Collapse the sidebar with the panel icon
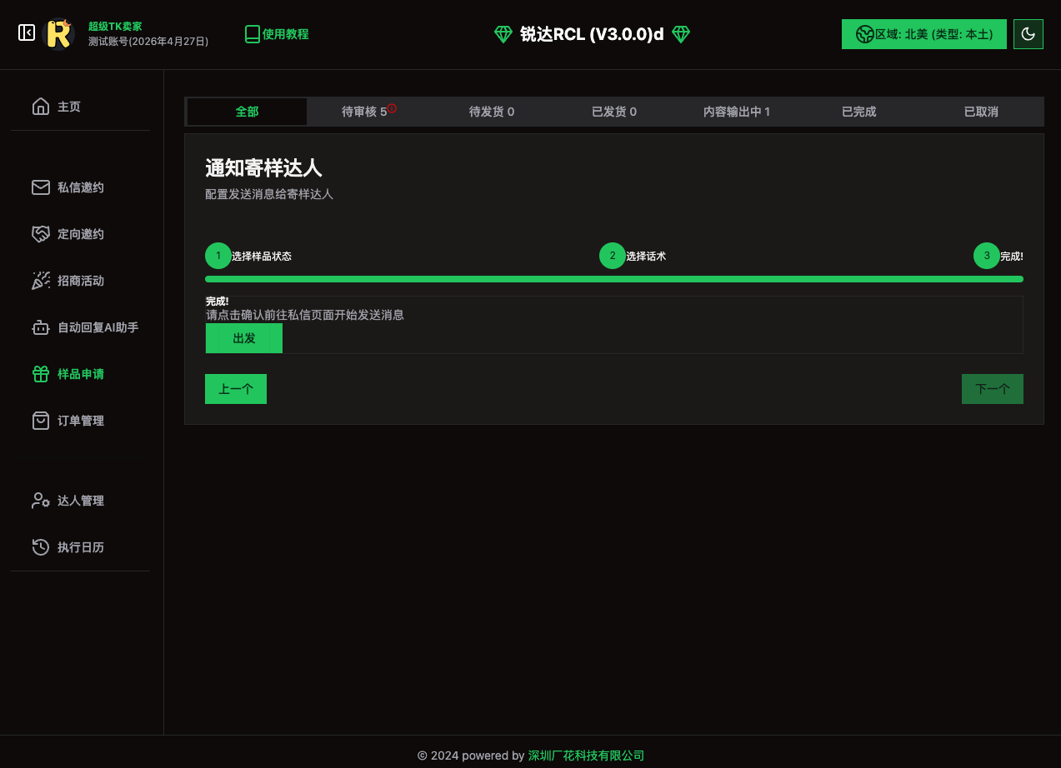1061x768 pixels. (x=27, y=32)
